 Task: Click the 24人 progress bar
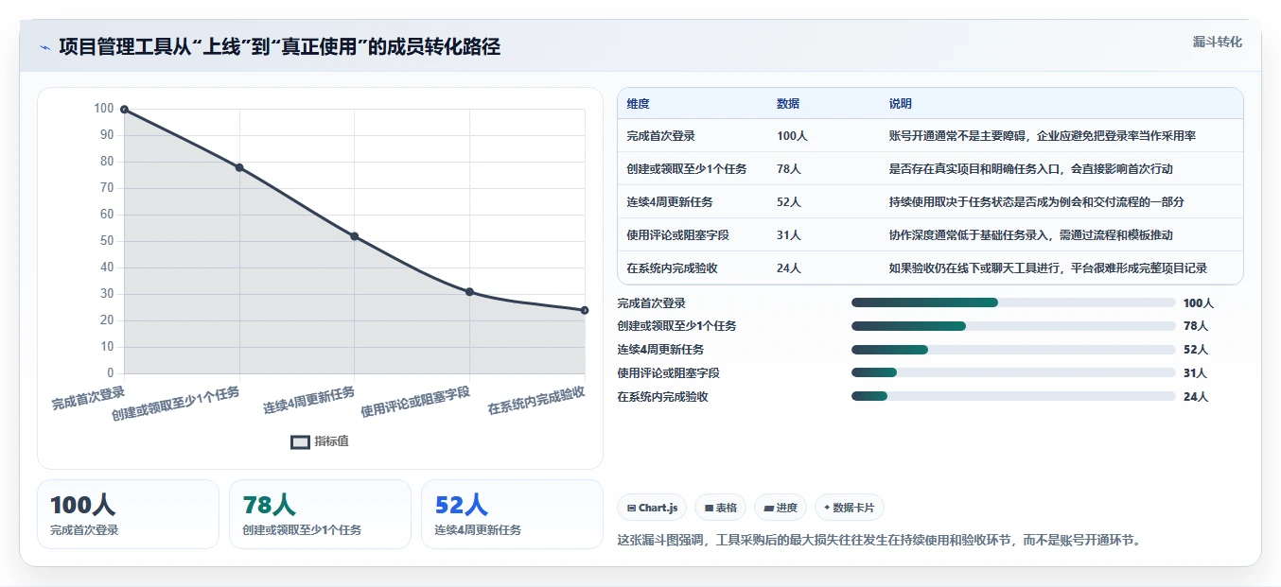[x=1013, y=396]
